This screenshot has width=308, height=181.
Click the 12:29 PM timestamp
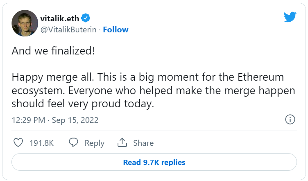27,120
